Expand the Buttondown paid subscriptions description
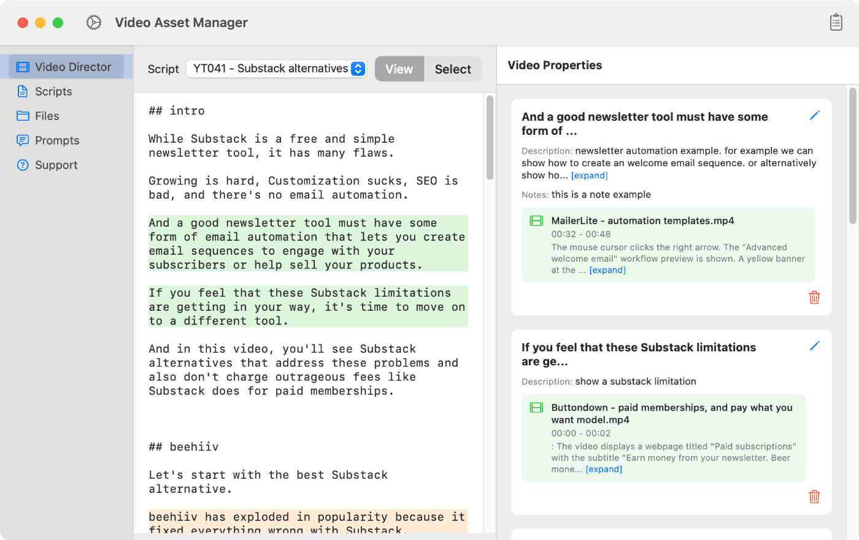Viewport: 859px width, 540px height. click(x=604, y=469)
